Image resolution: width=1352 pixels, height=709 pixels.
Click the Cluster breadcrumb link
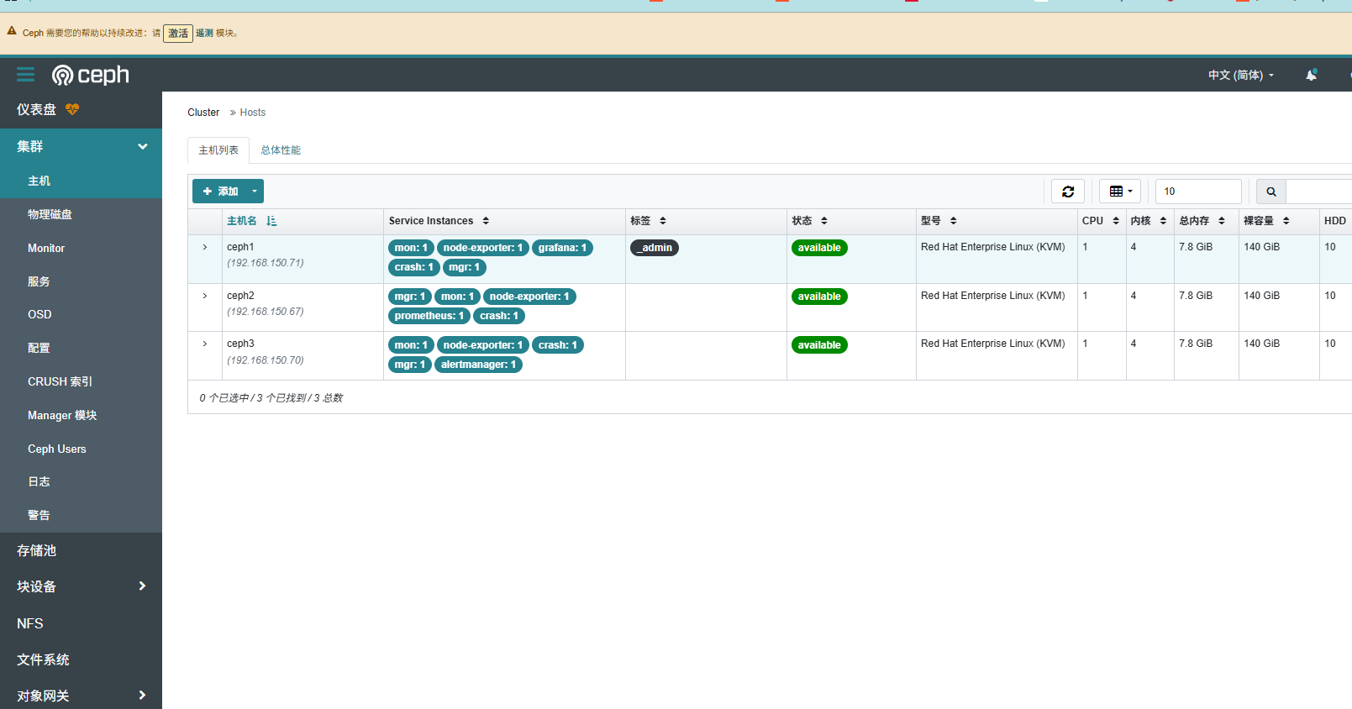click(203, 113)
